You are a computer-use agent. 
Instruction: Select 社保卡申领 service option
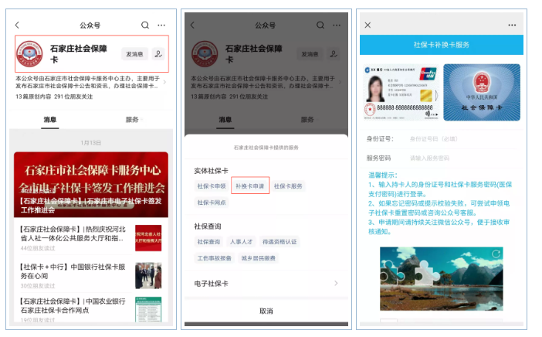pyautogui.click(x=212, y=186)
